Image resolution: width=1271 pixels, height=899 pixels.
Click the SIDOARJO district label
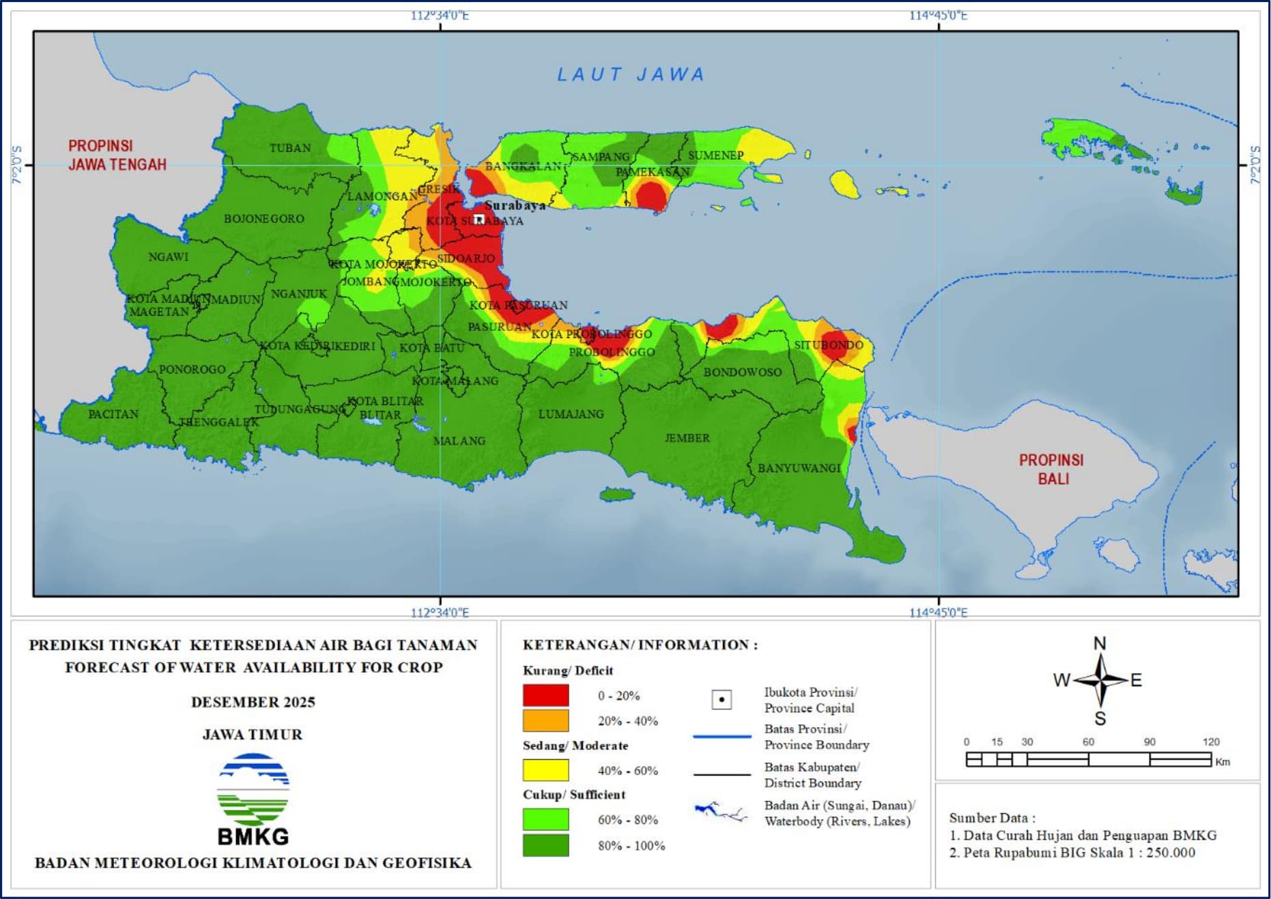point(466,259)
